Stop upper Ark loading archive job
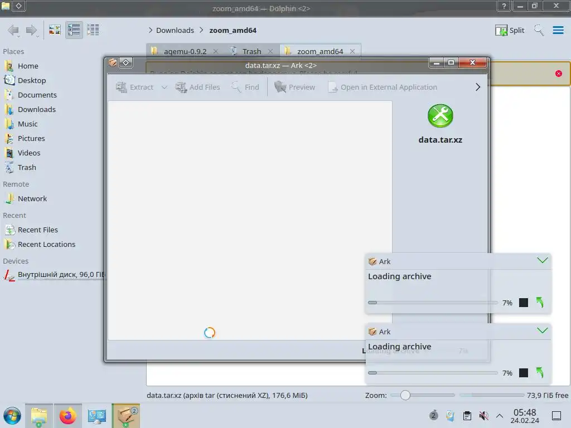 523,303
